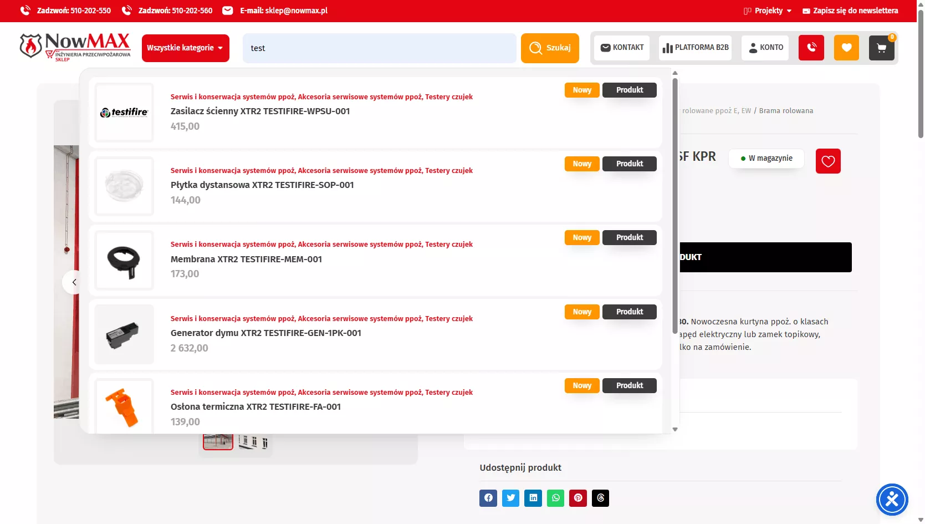Open PLATFORMA B2B

[695, 48]
